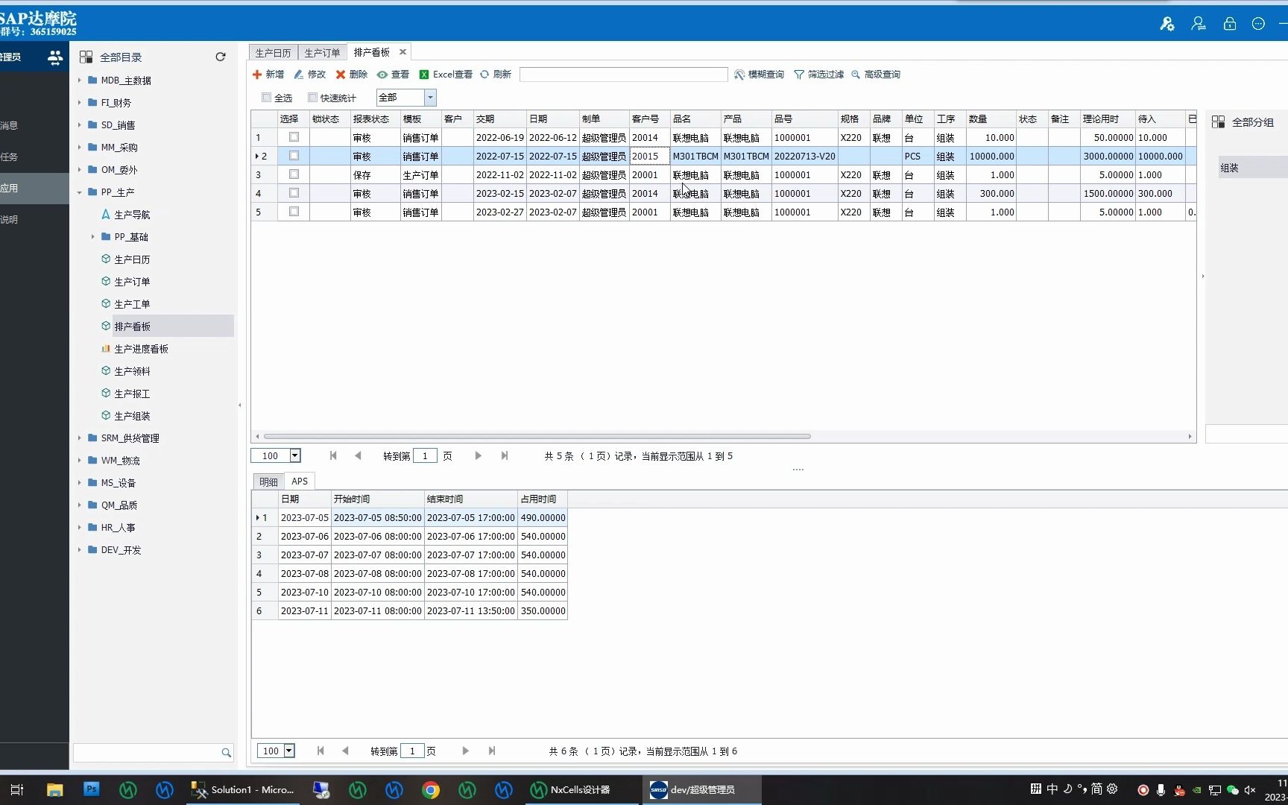Collapse the PP_生产 folder
1288x805 pixels.
tap(79, 192)
